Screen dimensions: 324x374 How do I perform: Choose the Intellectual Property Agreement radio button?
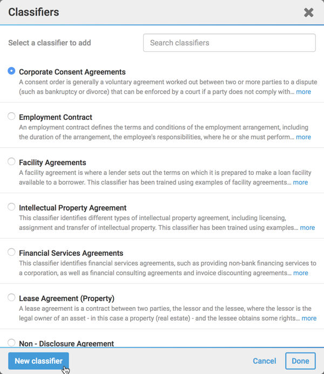(11, 207)
